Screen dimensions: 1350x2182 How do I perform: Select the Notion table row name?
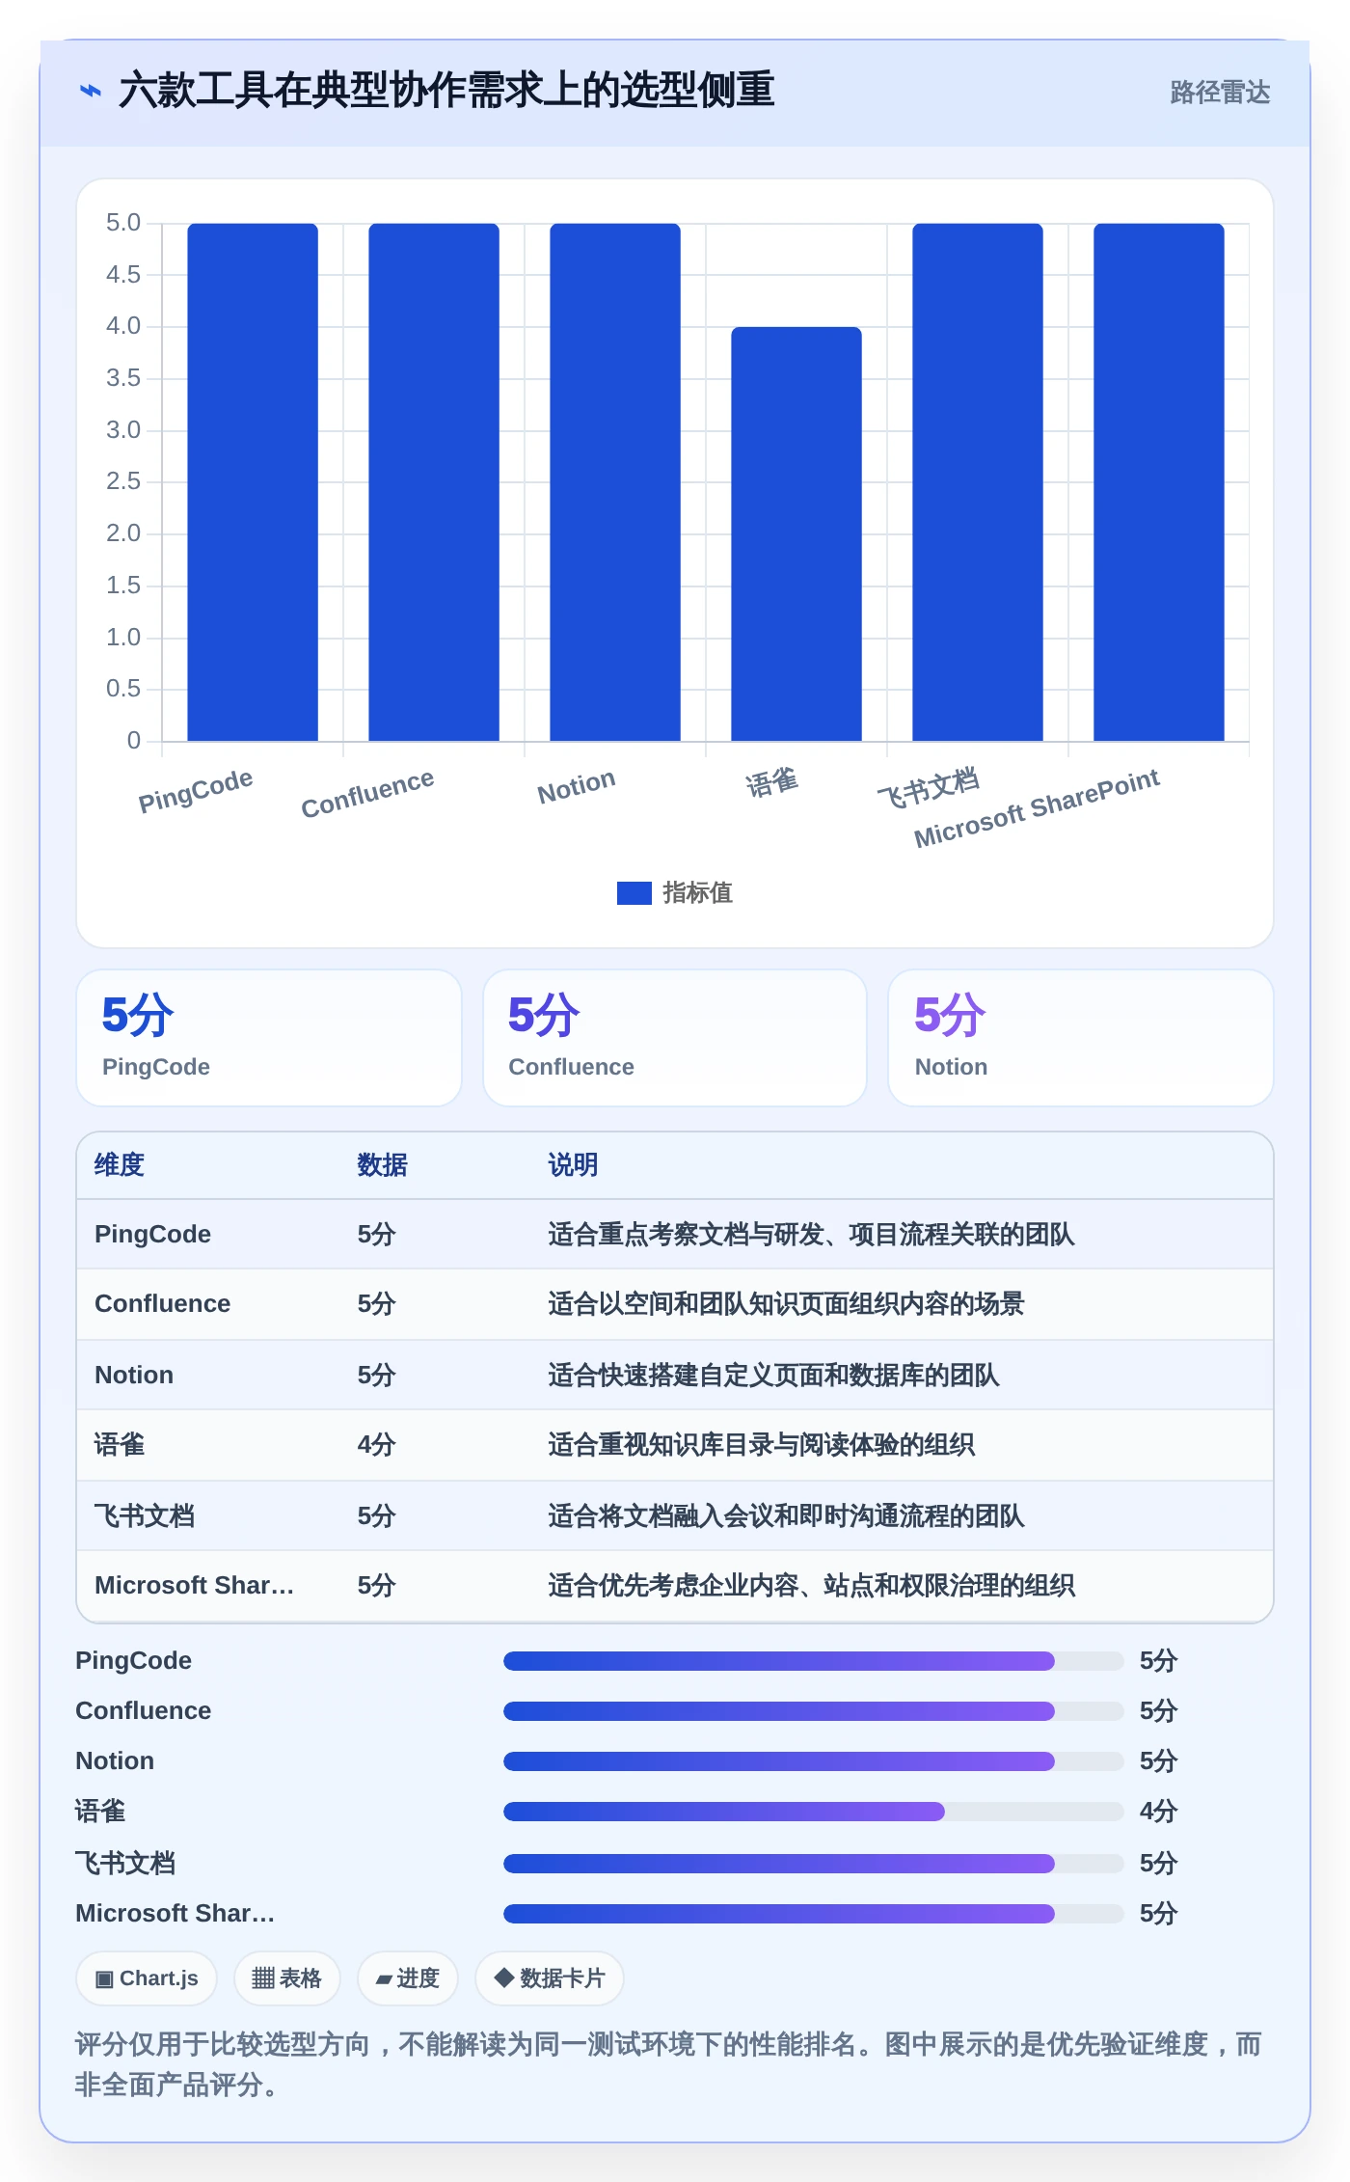(x=134, y=1376)
